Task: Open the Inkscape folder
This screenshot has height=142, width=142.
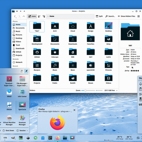Action: tap(55, 53)
